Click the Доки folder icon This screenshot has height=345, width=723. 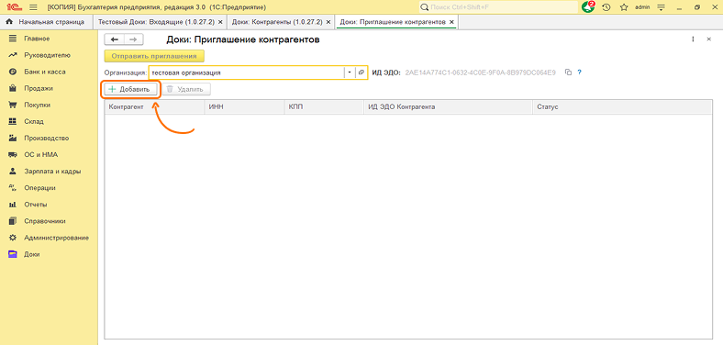[x=13, y=254]
